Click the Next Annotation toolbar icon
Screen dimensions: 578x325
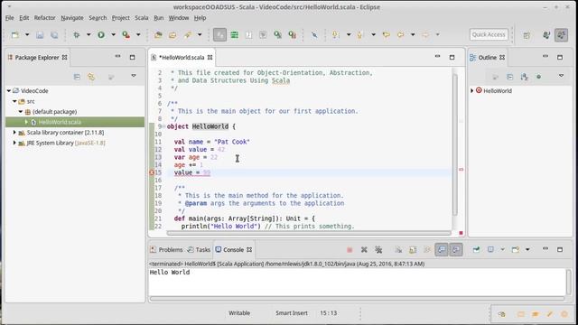click(335, 35)
